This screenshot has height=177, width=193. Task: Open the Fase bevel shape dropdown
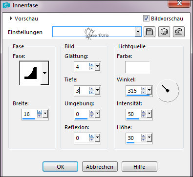(44, 73)
